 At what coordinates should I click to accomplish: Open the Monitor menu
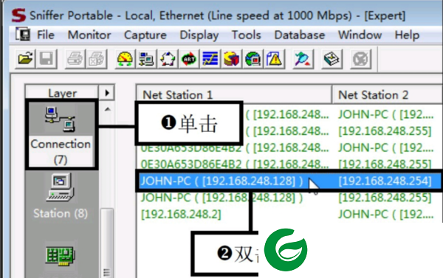89,35
